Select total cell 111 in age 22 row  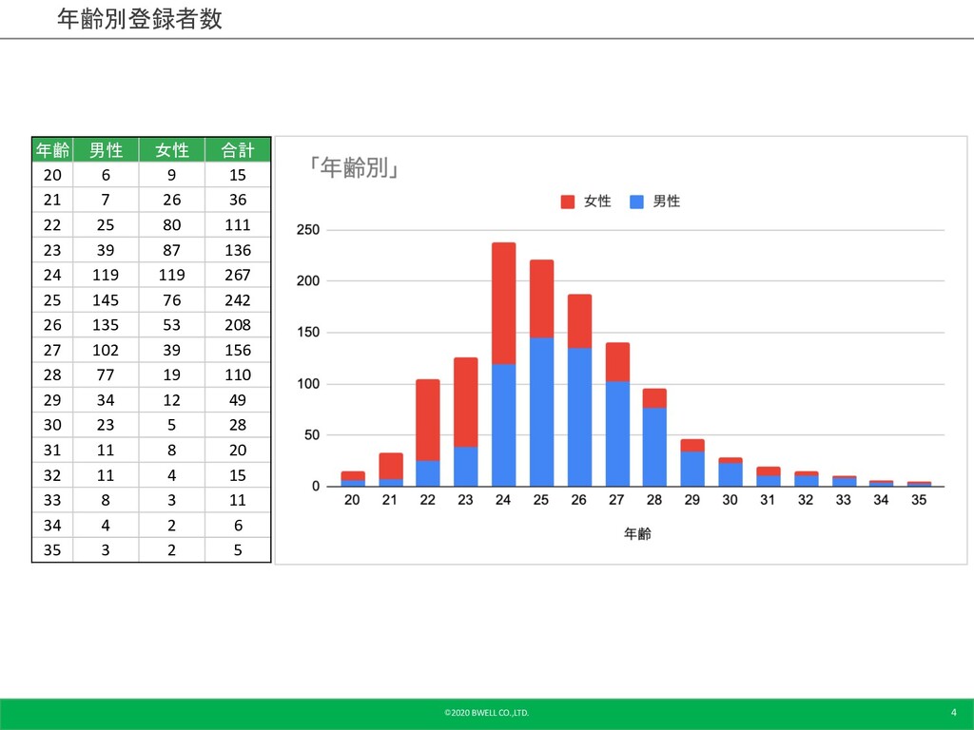pos(238,224)
